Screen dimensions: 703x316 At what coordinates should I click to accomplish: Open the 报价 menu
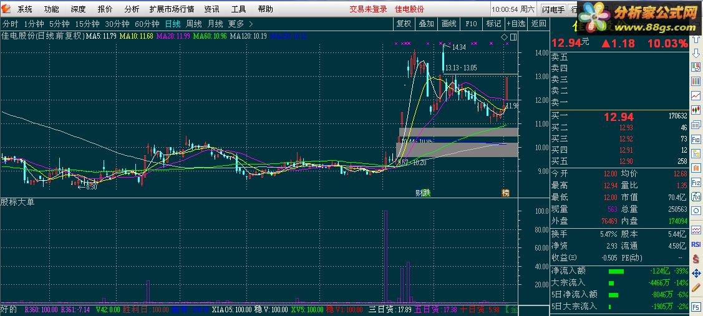click(x=105, y=9)
